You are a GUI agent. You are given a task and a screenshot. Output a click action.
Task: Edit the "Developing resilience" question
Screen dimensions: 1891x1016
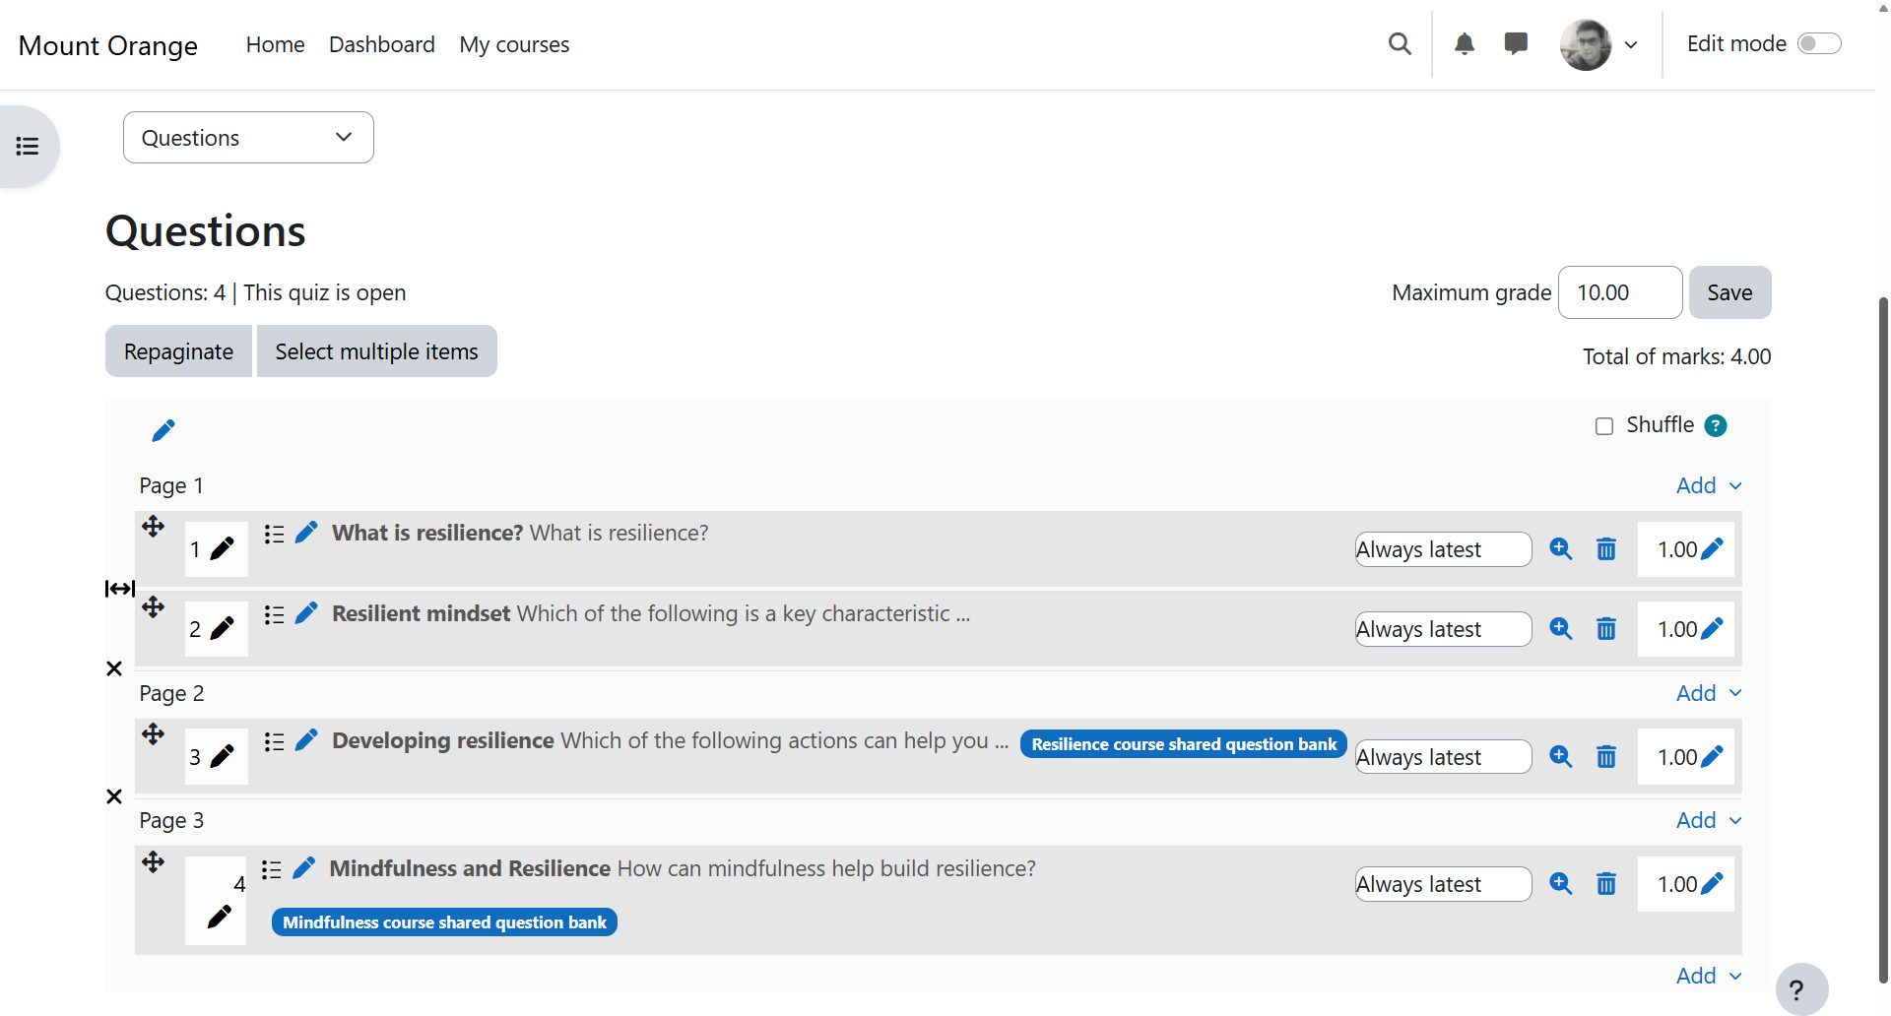pyautogui.click(x=306, y=739)
